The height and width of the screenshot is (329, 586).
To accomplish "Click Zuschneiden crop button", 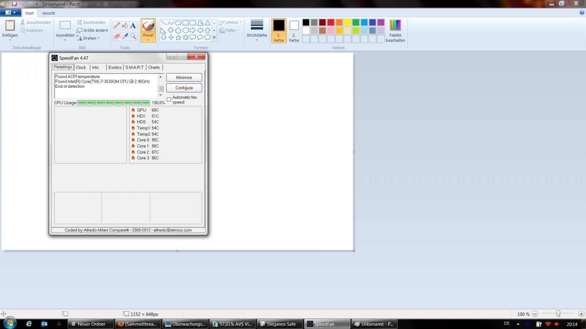I will (91, 22).
